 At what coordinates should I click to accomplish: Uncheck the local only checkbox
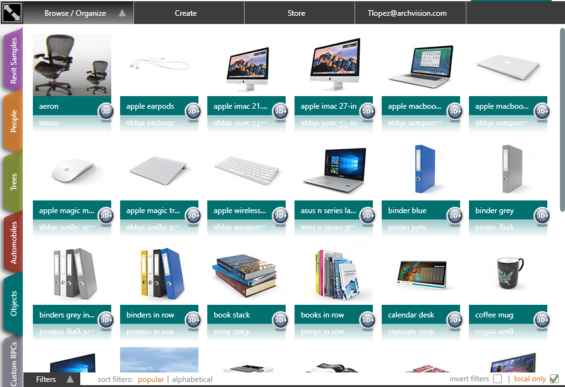(554, 379)
